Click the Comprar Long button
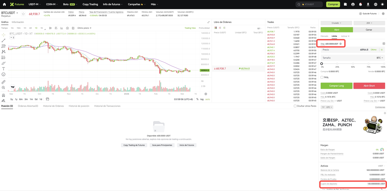This screenshot has width=387, height=191. pyautogui.click(x=336, y=86)
